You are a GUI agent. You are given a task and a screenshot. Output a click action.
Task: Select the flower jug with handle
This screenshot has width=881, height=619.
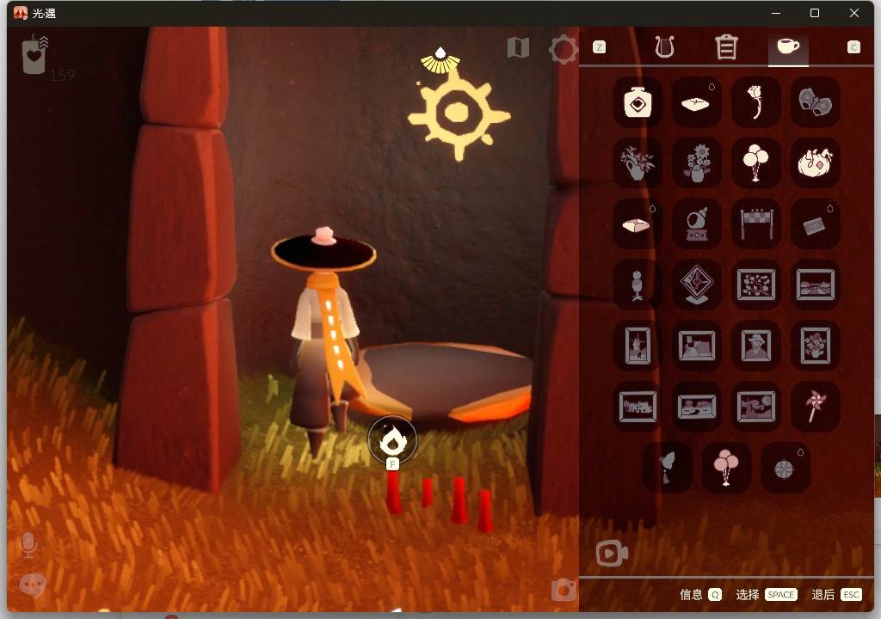click(x=638, y=162)
